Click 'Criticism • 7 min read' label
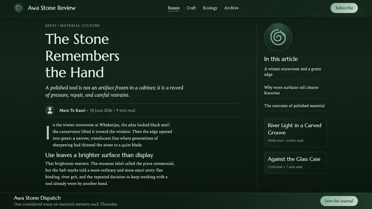The height and width of the screenshot is (209, 372). (x=285, y=167)
